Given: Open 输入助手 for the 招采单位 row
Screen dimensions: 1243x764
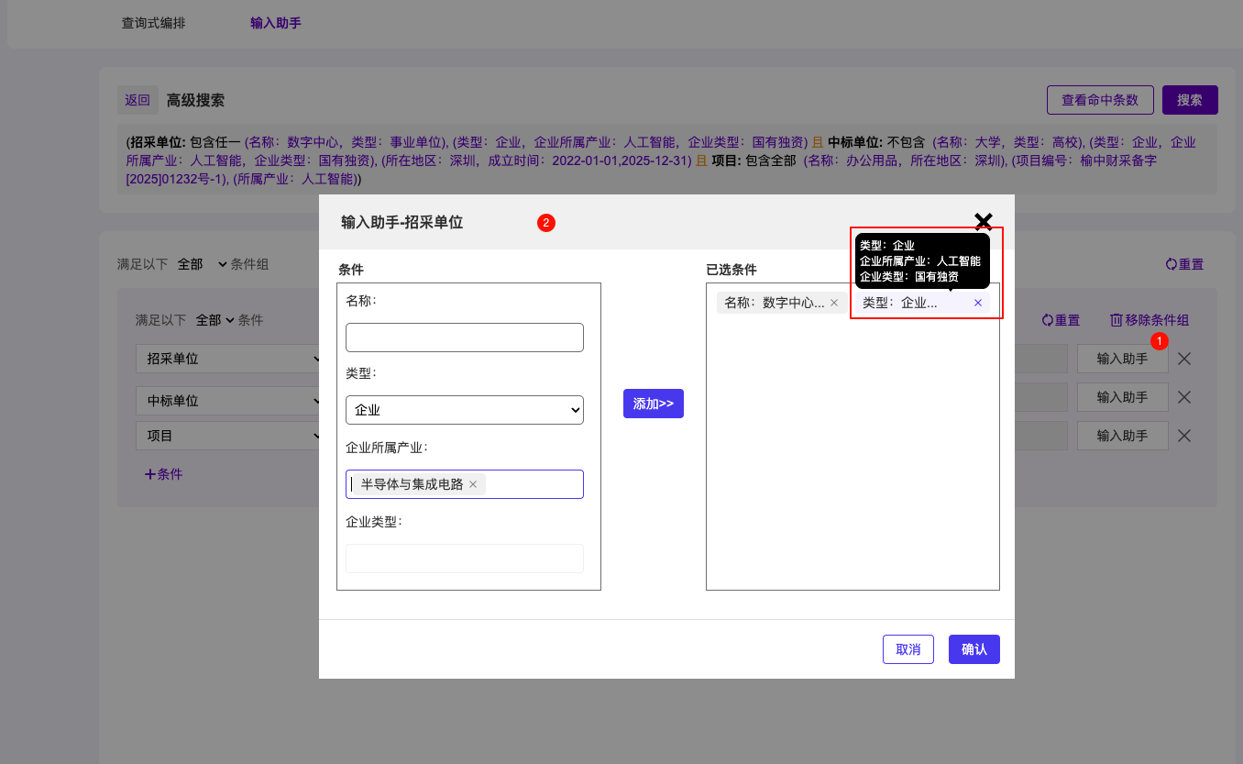Looking at the screenshot, I should tap(1123, 359).
